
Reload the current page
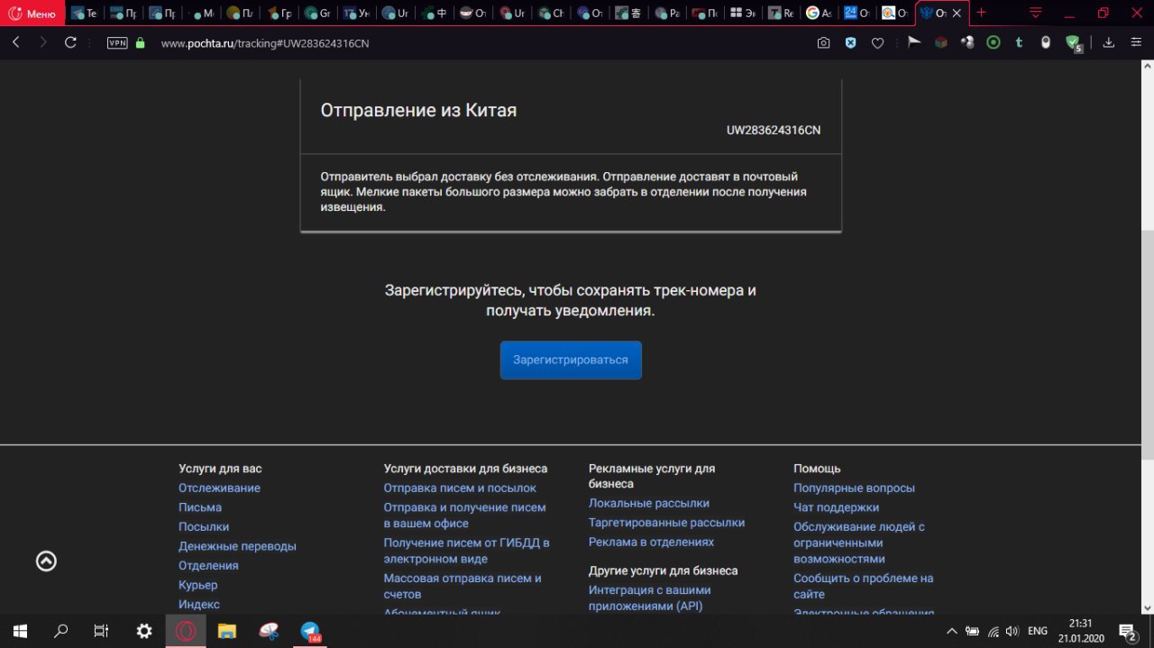tap(71, 42)
